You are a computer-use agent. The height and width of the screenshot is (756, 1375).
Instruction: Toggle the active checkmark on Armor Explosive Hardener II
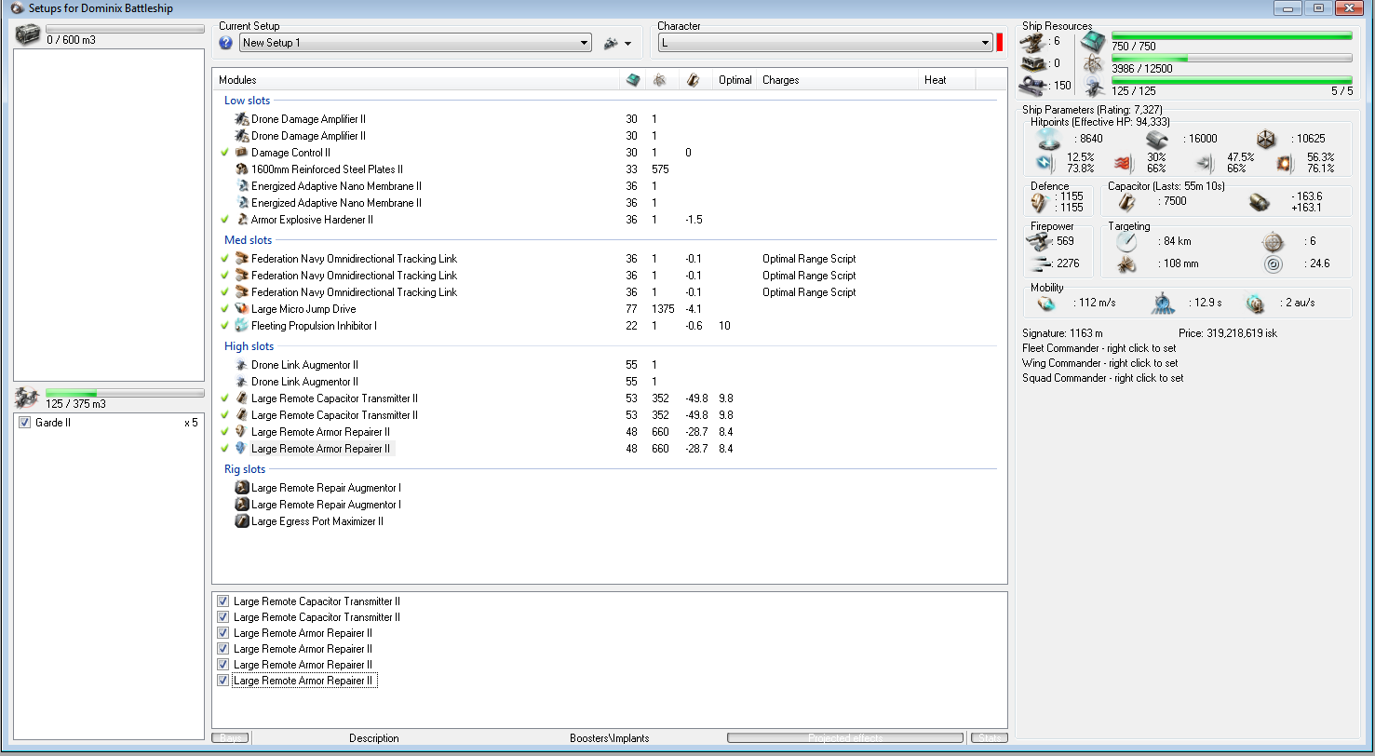(224, 220)
